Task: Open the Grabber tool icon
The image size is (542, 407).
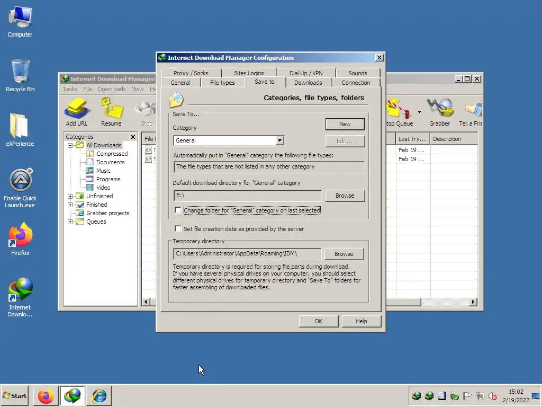Action: 439,112
